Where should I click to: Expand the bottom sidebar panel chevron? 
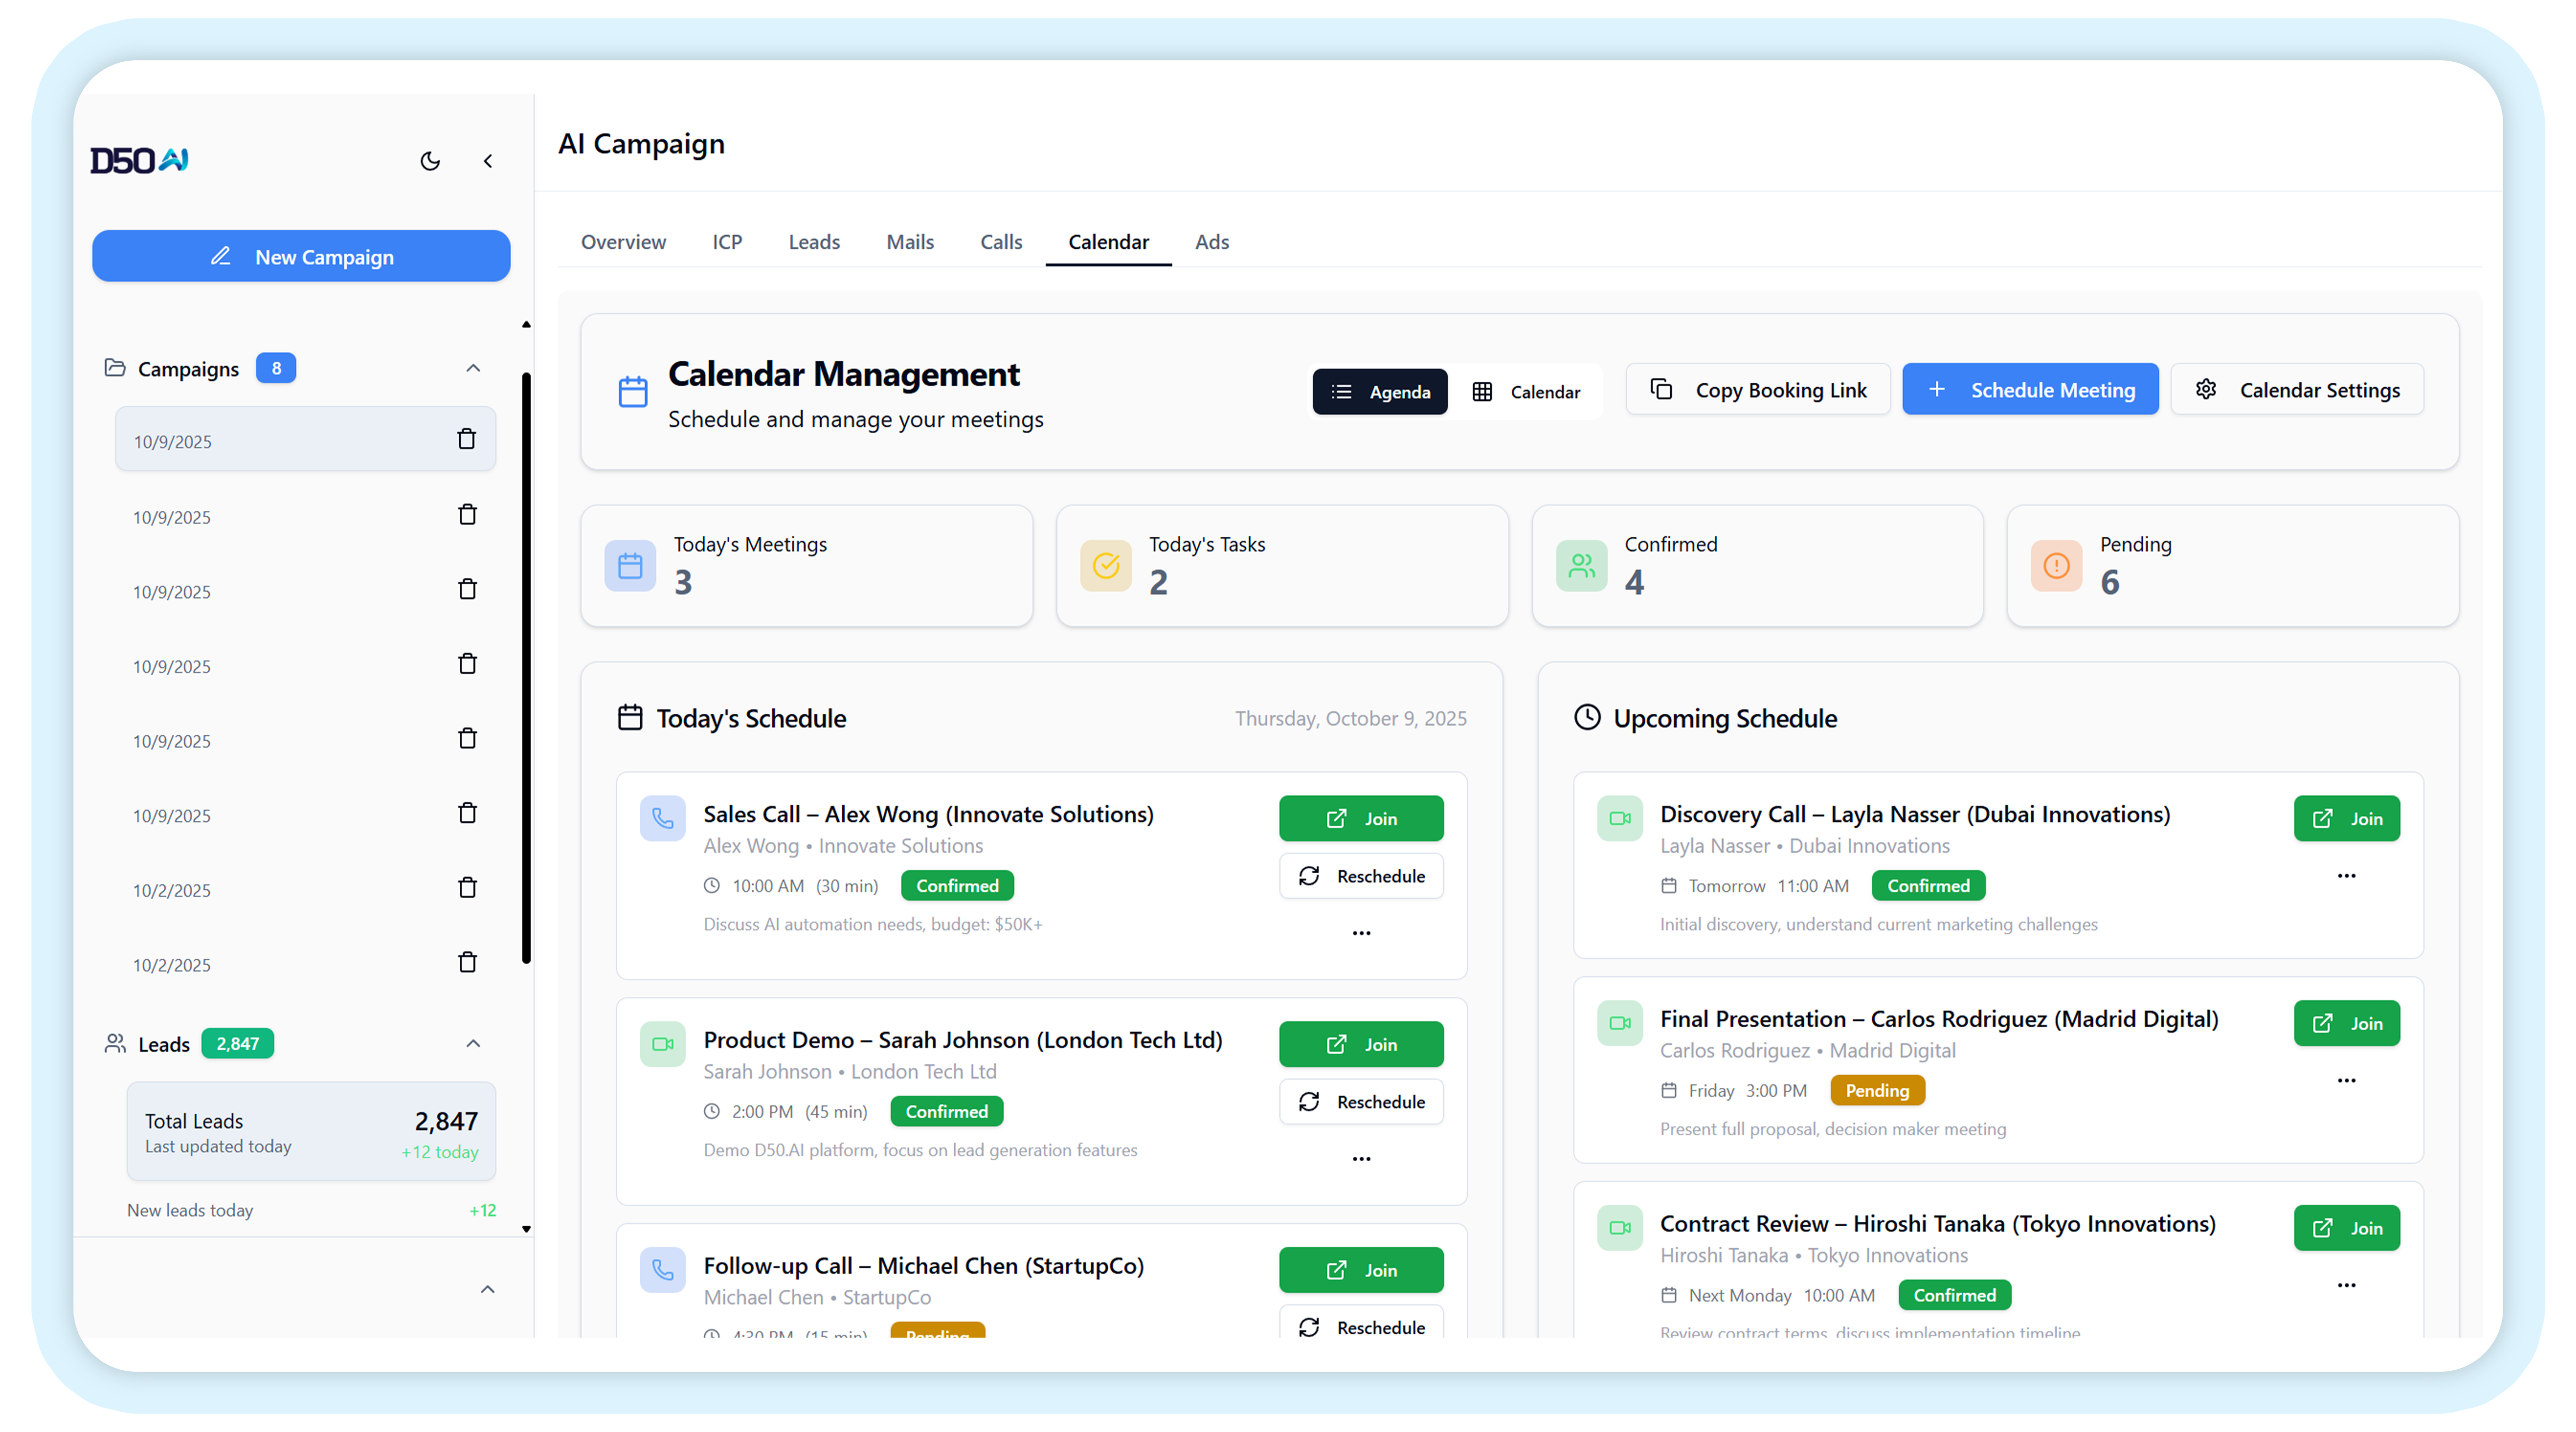click(x=487, y=1289)
